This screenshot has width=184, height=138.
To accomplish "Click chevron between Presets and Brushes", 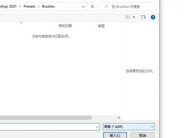I will pos(39,6).
